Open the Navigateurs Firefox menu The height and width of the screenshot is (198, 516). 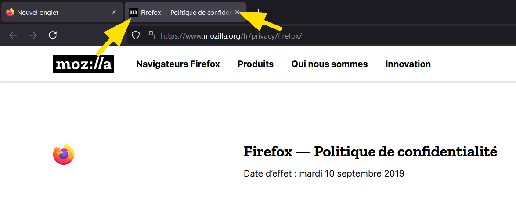pos(178,64)
